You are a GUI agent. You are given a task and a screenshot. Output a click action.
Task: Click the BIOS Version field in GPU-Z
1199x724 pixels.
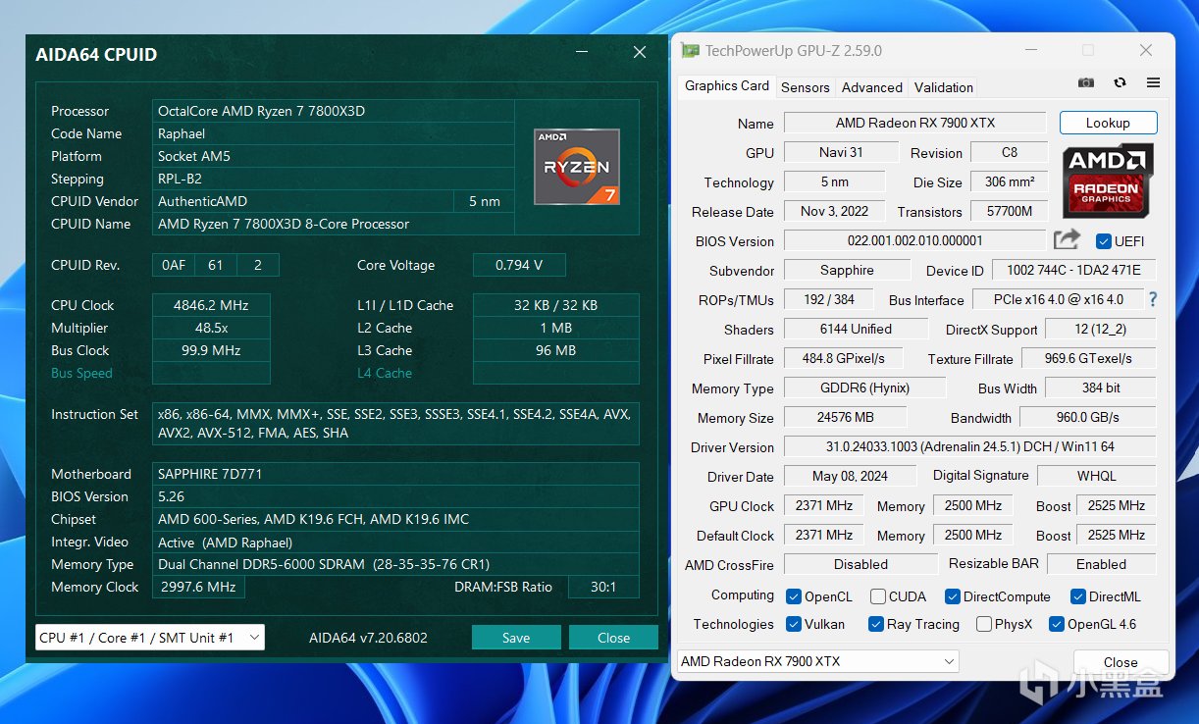915,240
